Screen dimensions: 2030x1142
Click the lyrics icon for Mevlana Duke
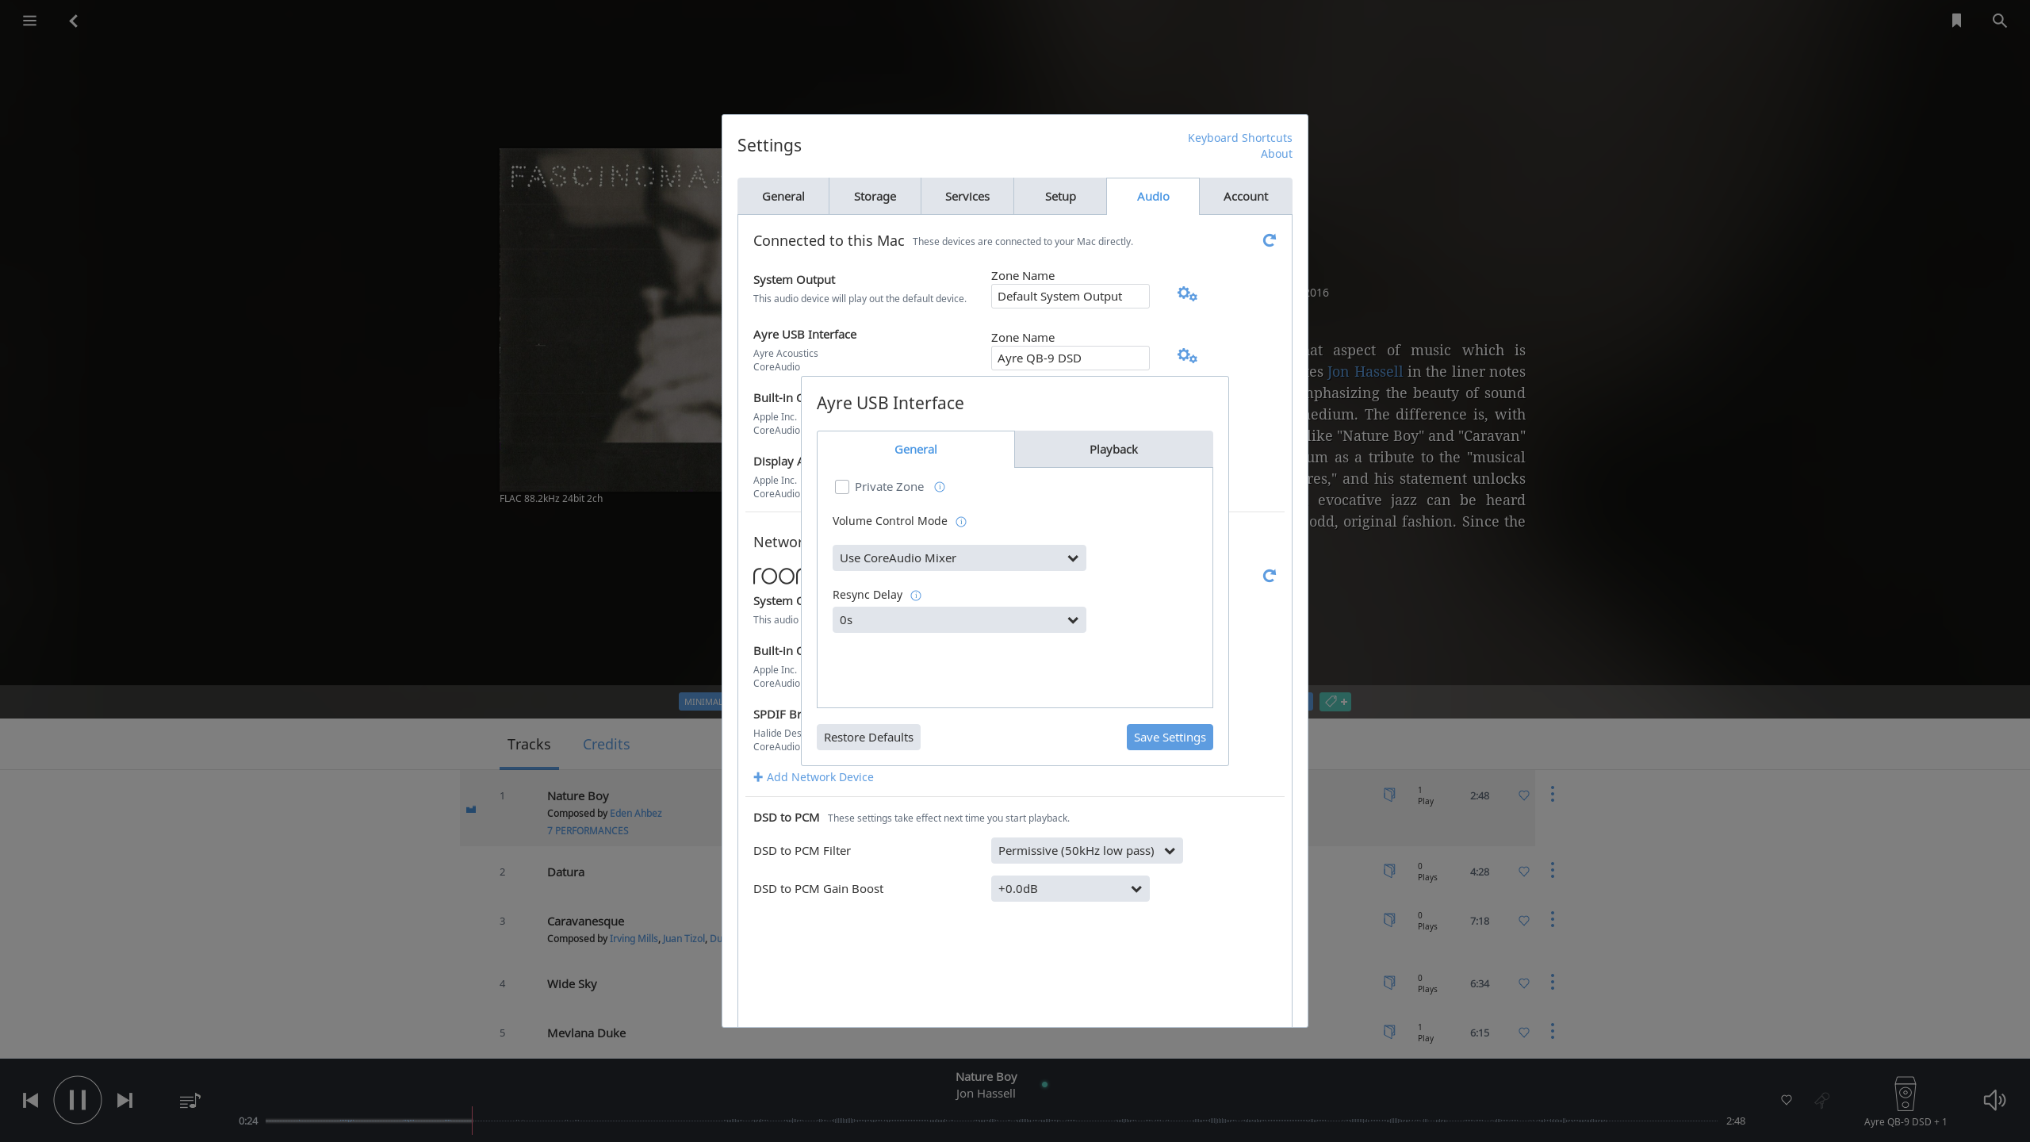click(x=1389, y=1032)
